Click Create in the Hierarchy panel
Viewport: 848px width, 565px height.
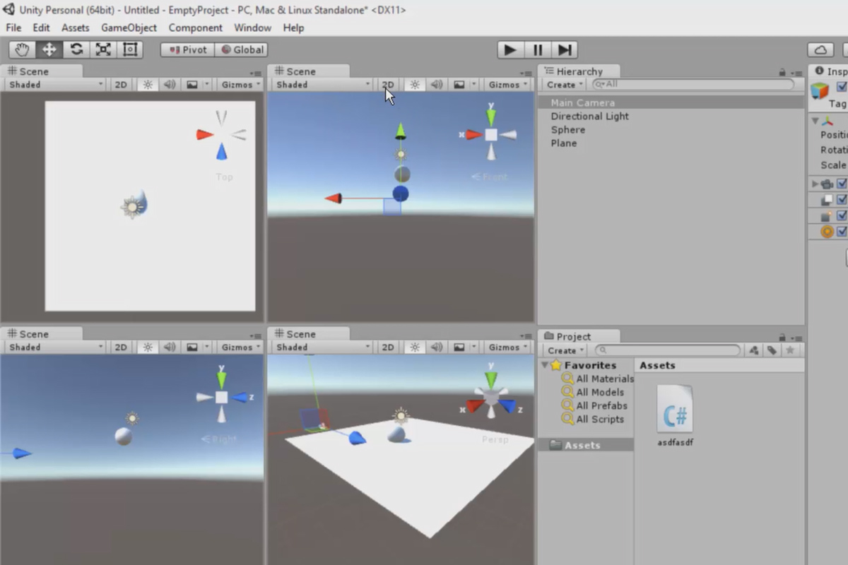point(563,84)
